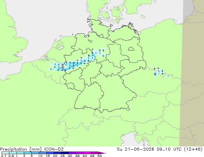Click the '(12+46)' forecast run label
Viewport: 204px width, 157px height.
point(193,149)
